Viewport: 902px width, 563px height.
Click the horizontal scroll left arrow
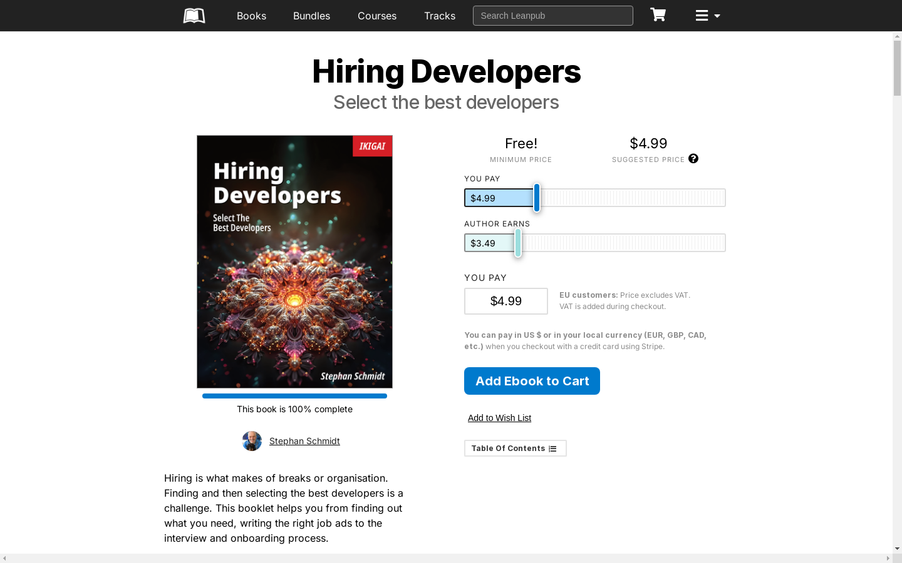4,558
